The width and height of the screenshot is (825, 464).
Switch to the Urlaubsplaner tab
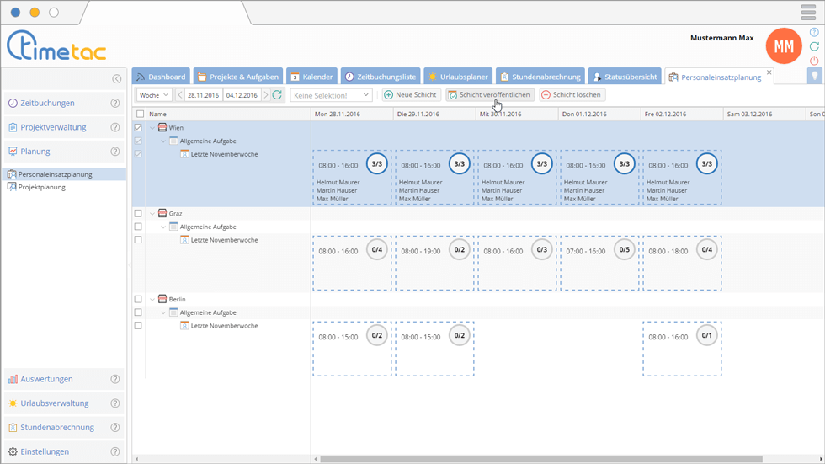click(x=458, y=77)
